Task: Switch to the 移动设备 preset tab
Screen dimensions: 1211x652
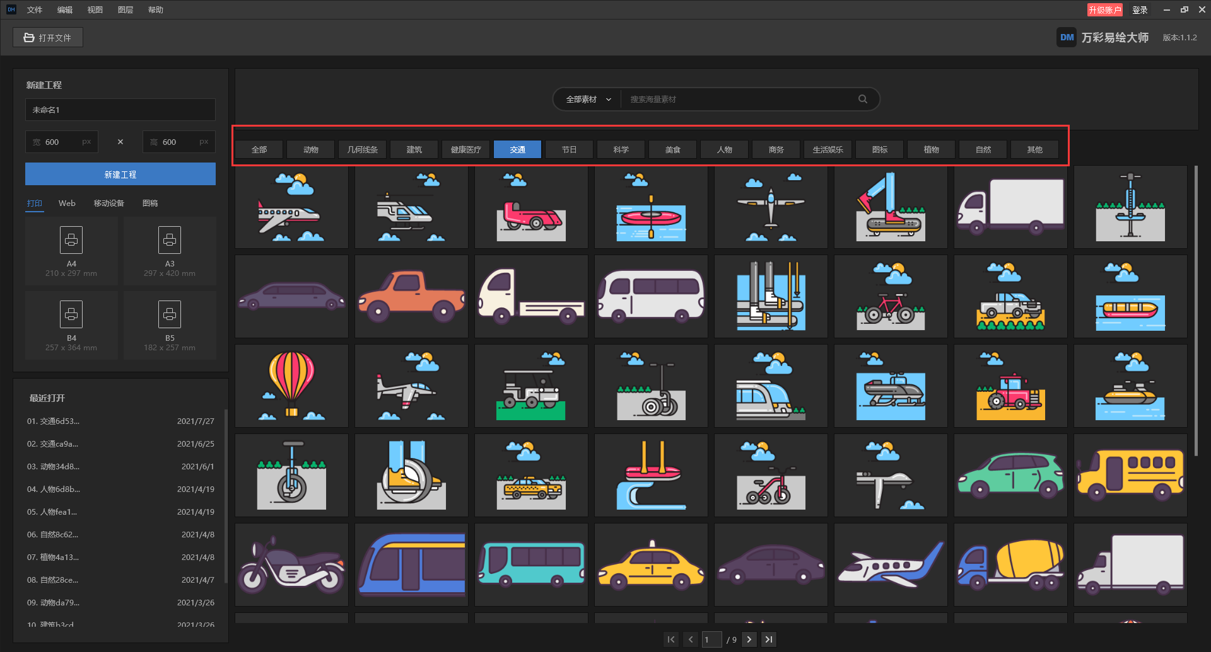Action: click(x=109, y=203)
